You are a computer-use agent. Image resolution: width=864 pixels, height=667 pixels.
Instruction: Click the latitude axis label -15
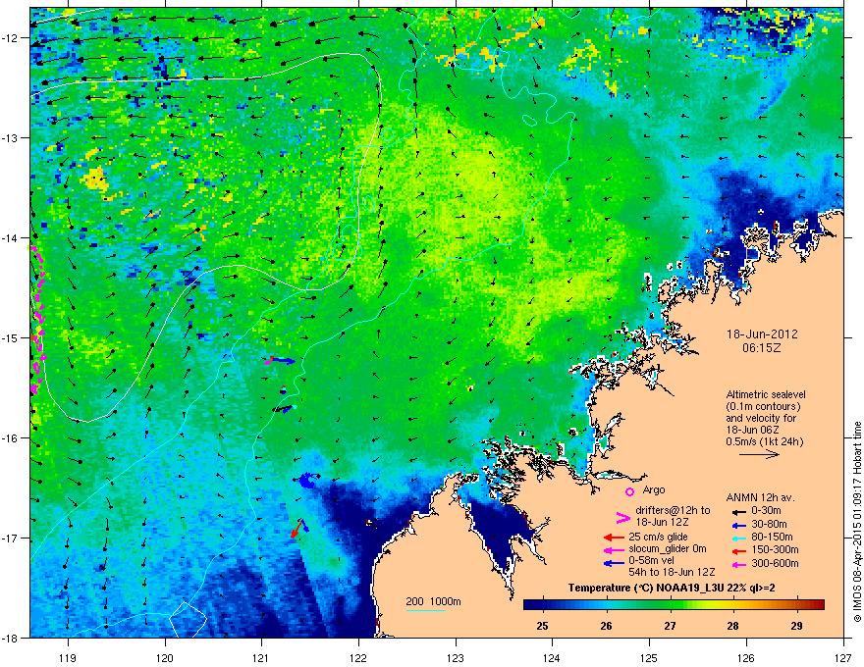coord(10,337)
